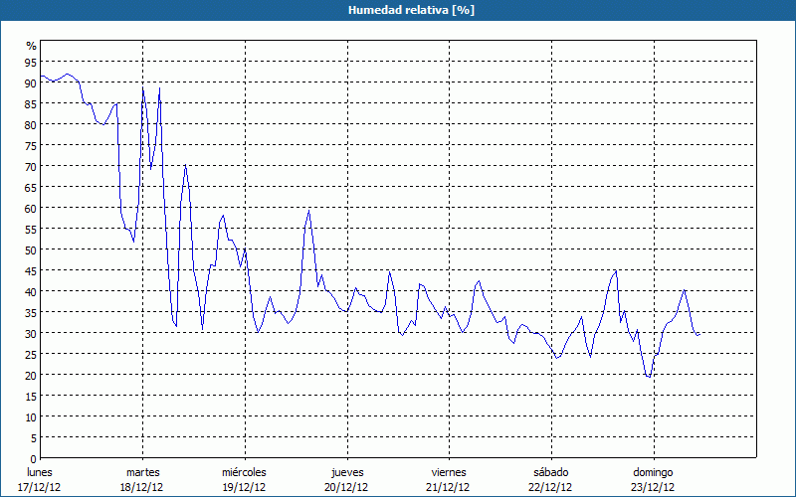This screenshot has height=497, width=796.
Task: Select the "miércoles" day label
Action: coord(244,472)
